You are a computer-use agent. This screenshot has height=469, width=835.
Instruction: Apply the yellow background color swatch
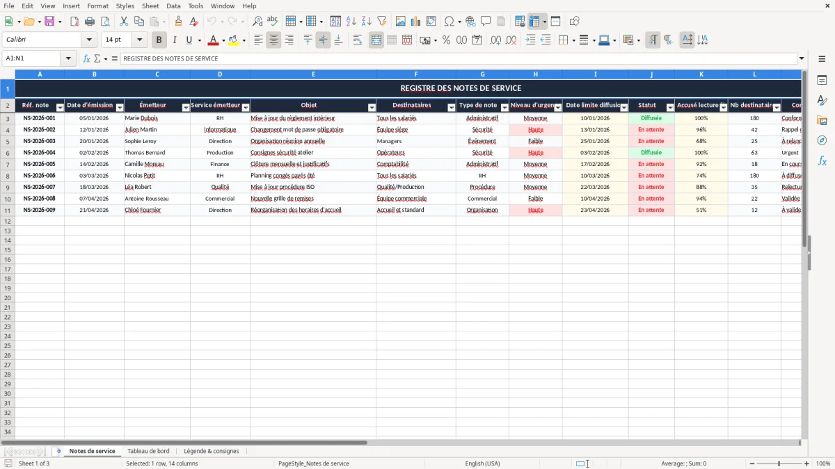coord(233,40)
